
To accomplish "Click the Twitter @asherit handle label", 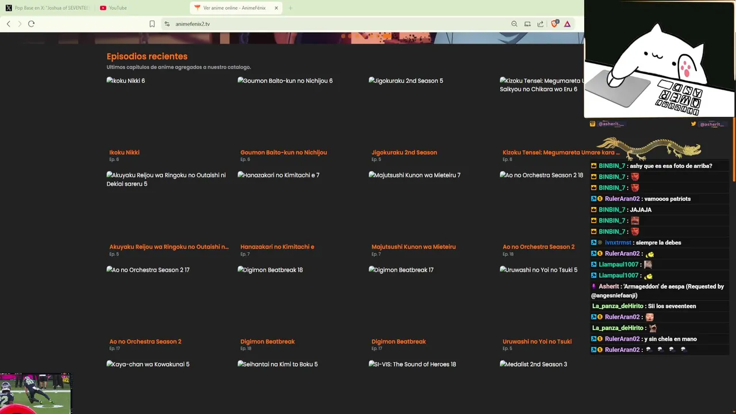I will tap(711, 124).
